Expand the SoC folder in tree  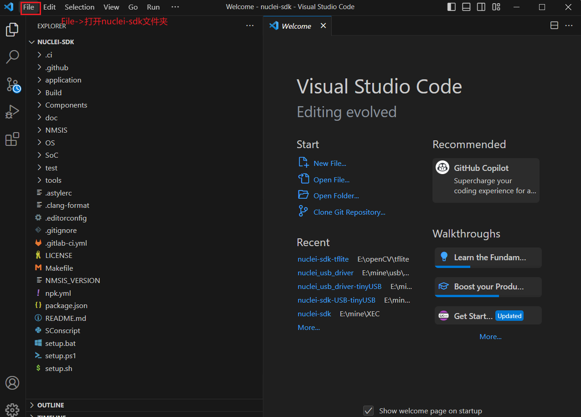[51, 155]
